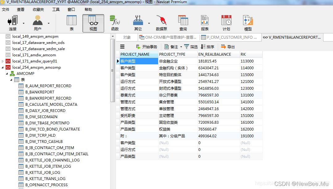Expand the 备注 dropdown arrow

pos(181,47)
